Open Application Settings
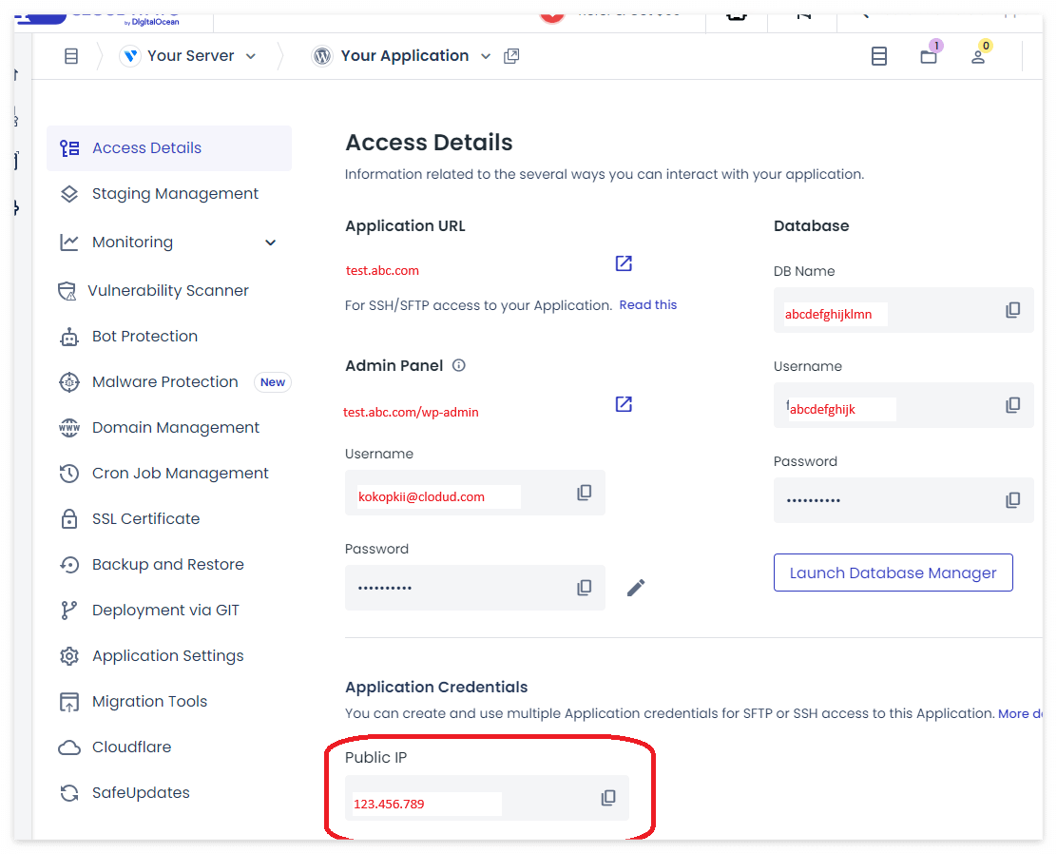The height and width of the screenshot is (854, 1057). coord(168,655)
